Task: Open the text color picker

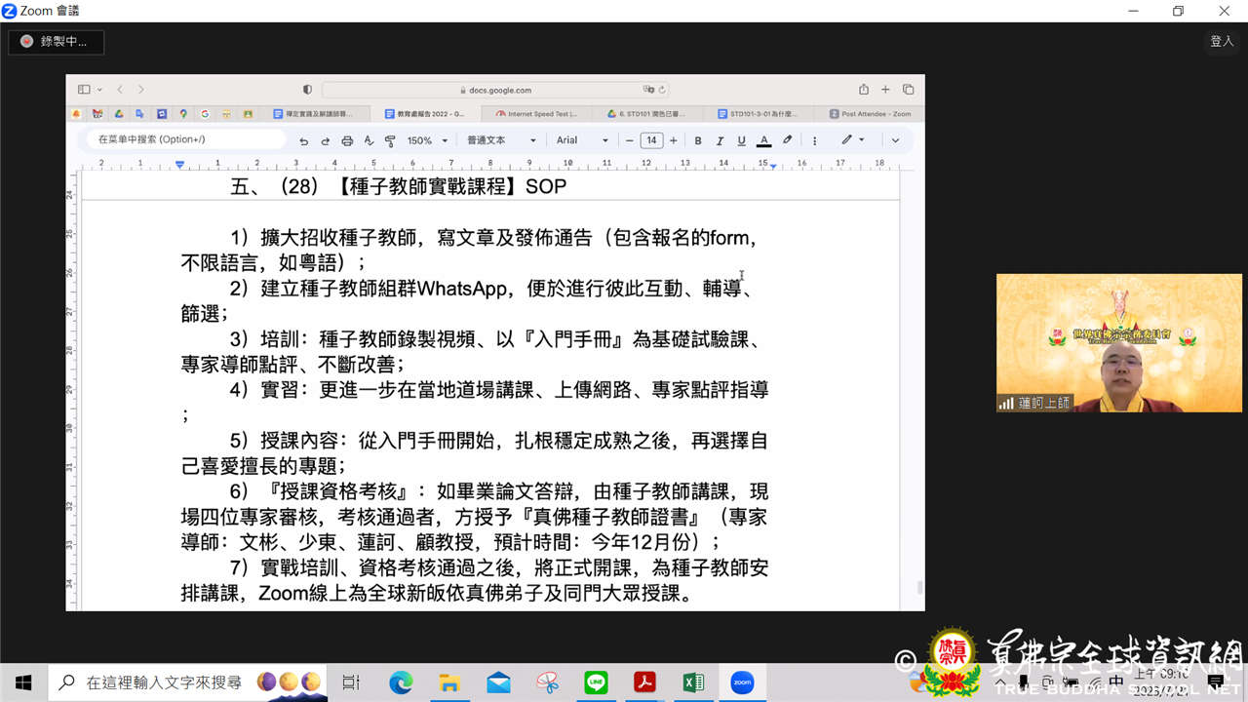Action: tap(764, 140)
